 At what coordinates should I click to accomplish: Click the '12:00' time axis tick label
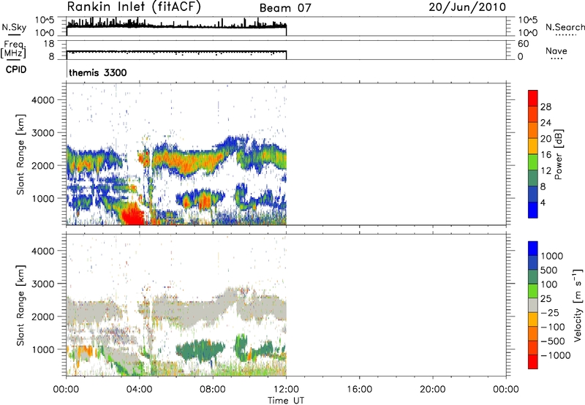pyautogui.click(x=286, y=390)
